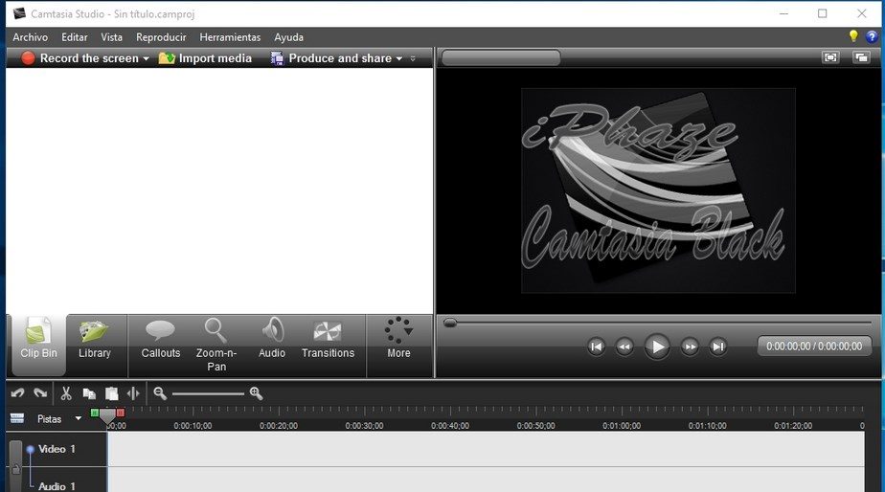This screenshot has height=492, width=885.
Task: Toggle full screen preview icon
Action: 830,57
